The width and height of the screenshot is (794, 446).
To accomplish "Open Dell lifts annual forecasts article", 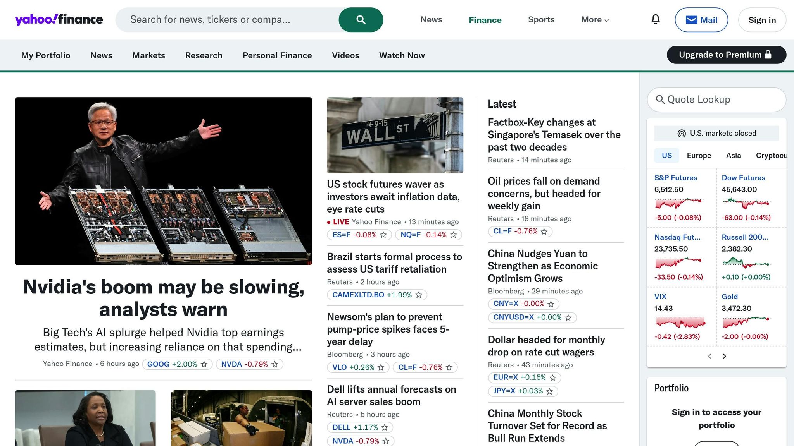I will pos(391,395).
